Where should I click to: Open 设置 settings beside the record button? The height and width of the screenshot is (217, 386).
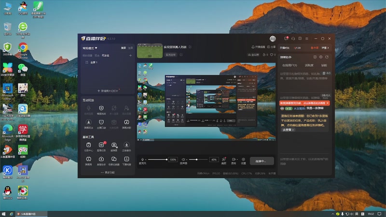(243, 161)
